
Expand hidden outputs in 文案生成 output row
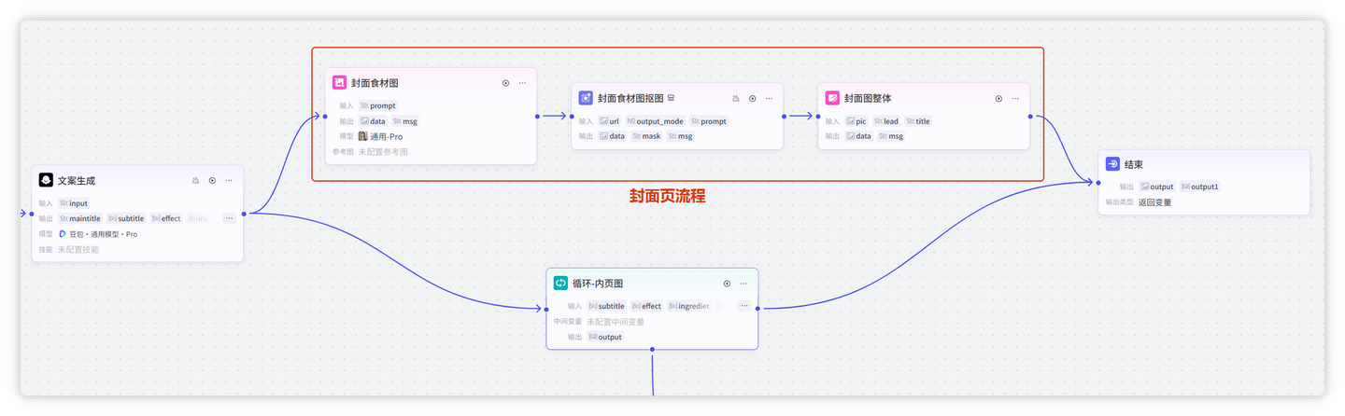click(x=229, y=218)
